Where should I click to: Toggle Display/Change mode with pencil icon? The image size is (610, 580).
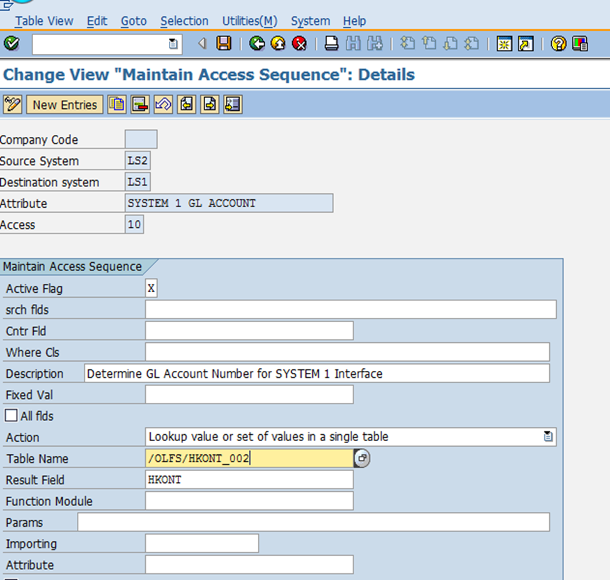[x=12, y=104]
